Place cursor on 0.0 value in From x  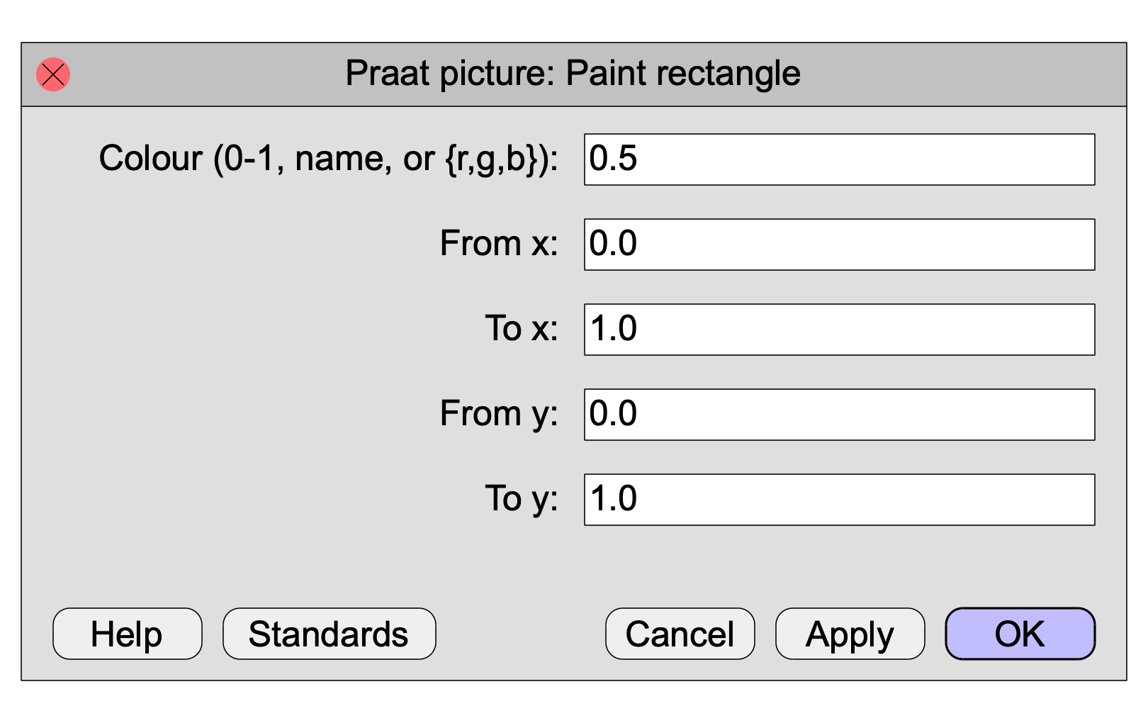pos(614,244)
